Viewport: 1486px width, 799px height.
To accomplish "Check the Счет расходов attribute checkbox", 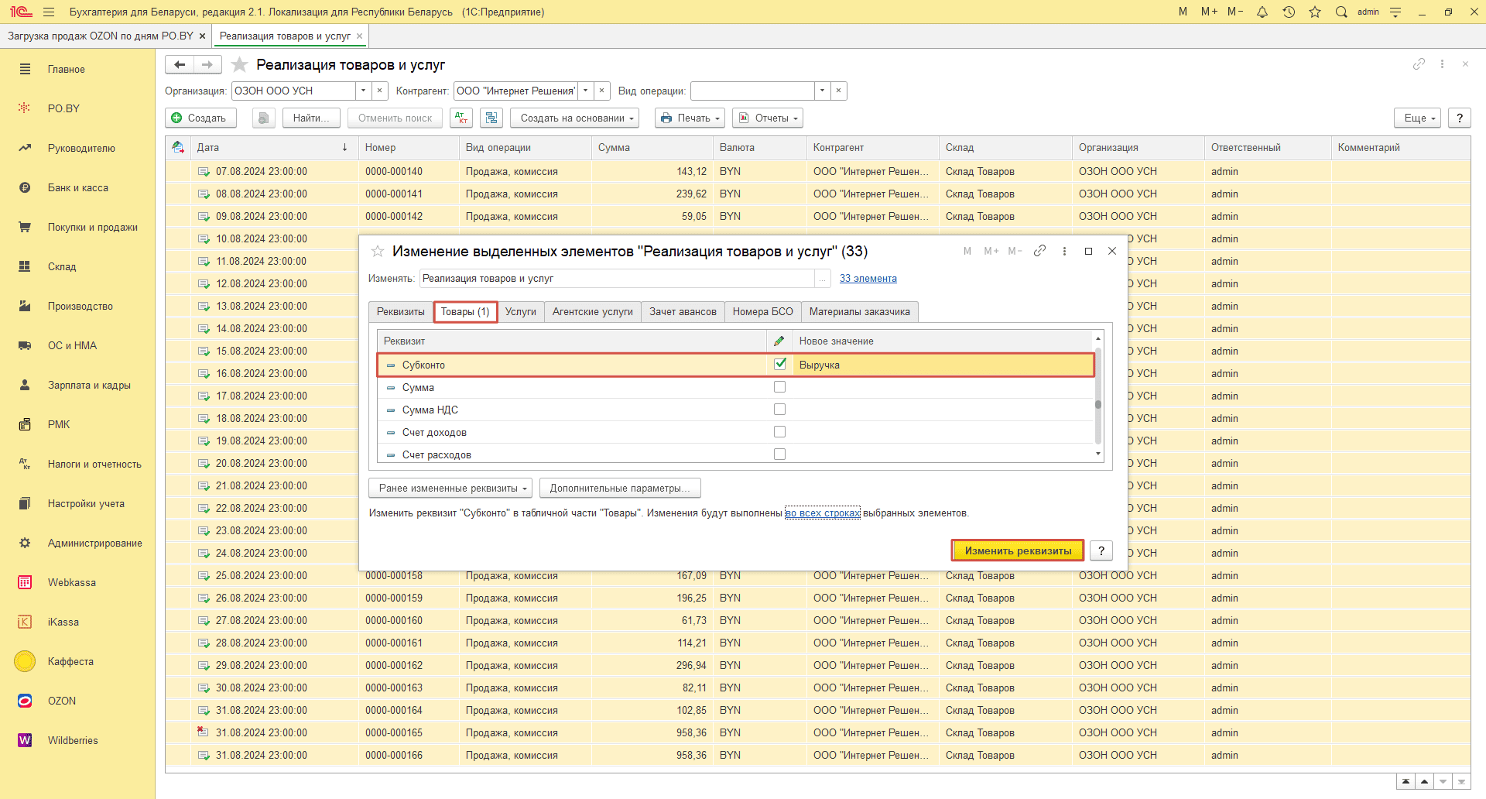I will [780, 454].
